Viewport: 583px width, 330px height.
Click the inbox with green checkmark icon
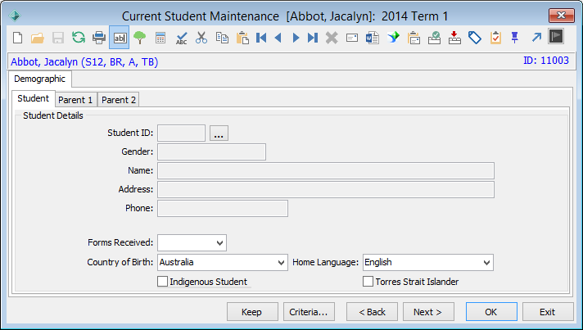434,38
